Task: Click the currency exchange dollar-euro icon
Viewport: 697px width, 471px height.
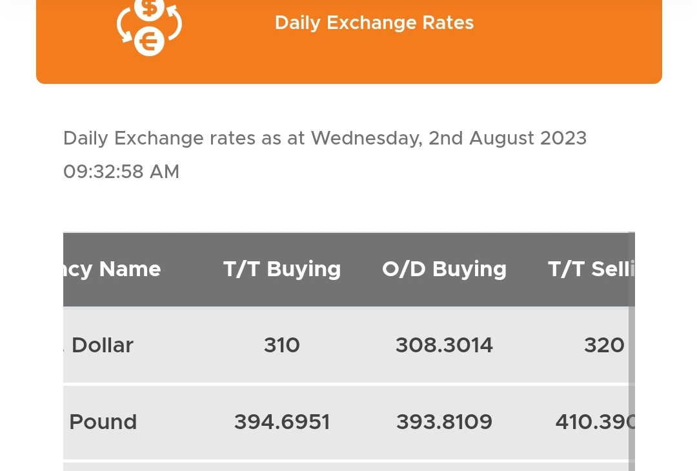Action: [149, 28]
